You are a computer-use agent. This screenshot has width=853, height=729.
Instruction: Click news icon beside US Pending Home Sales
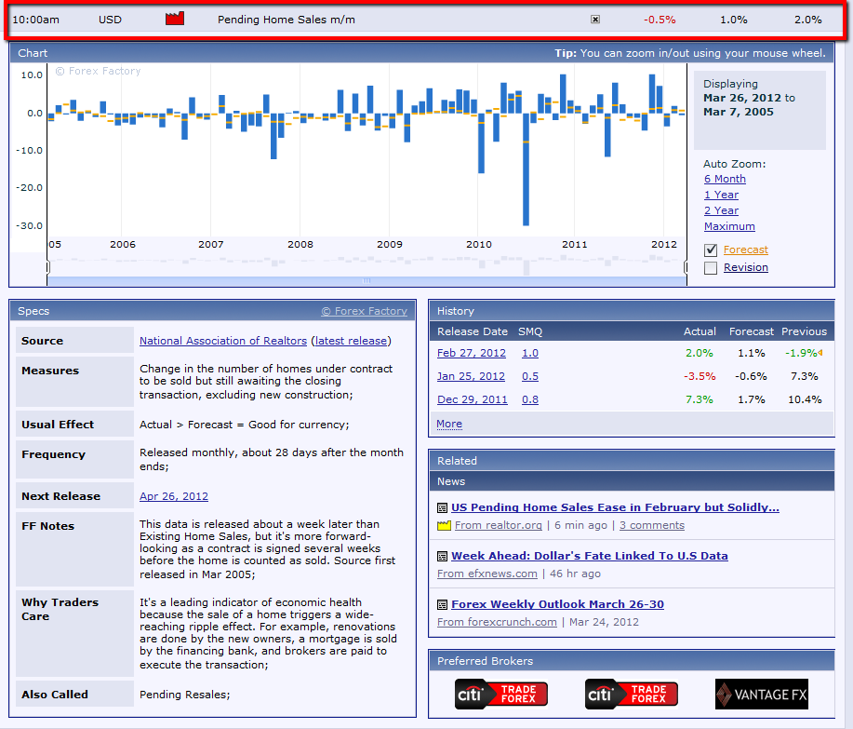pyautogui.click(x=442, y=508)
